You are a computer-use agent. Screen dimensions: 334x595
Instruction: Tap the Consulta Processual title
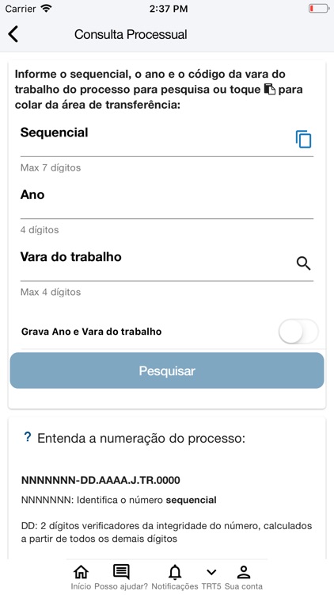click(x=131, y=35)
